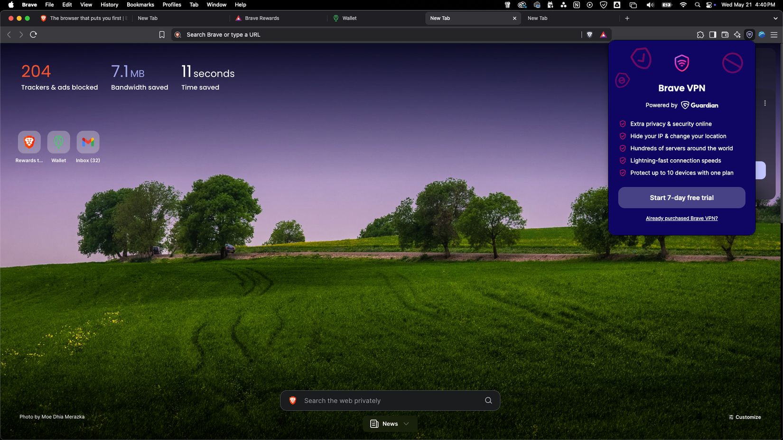
Task: Start the 7-day free VPN trial
Action: [x=681, y=198]
